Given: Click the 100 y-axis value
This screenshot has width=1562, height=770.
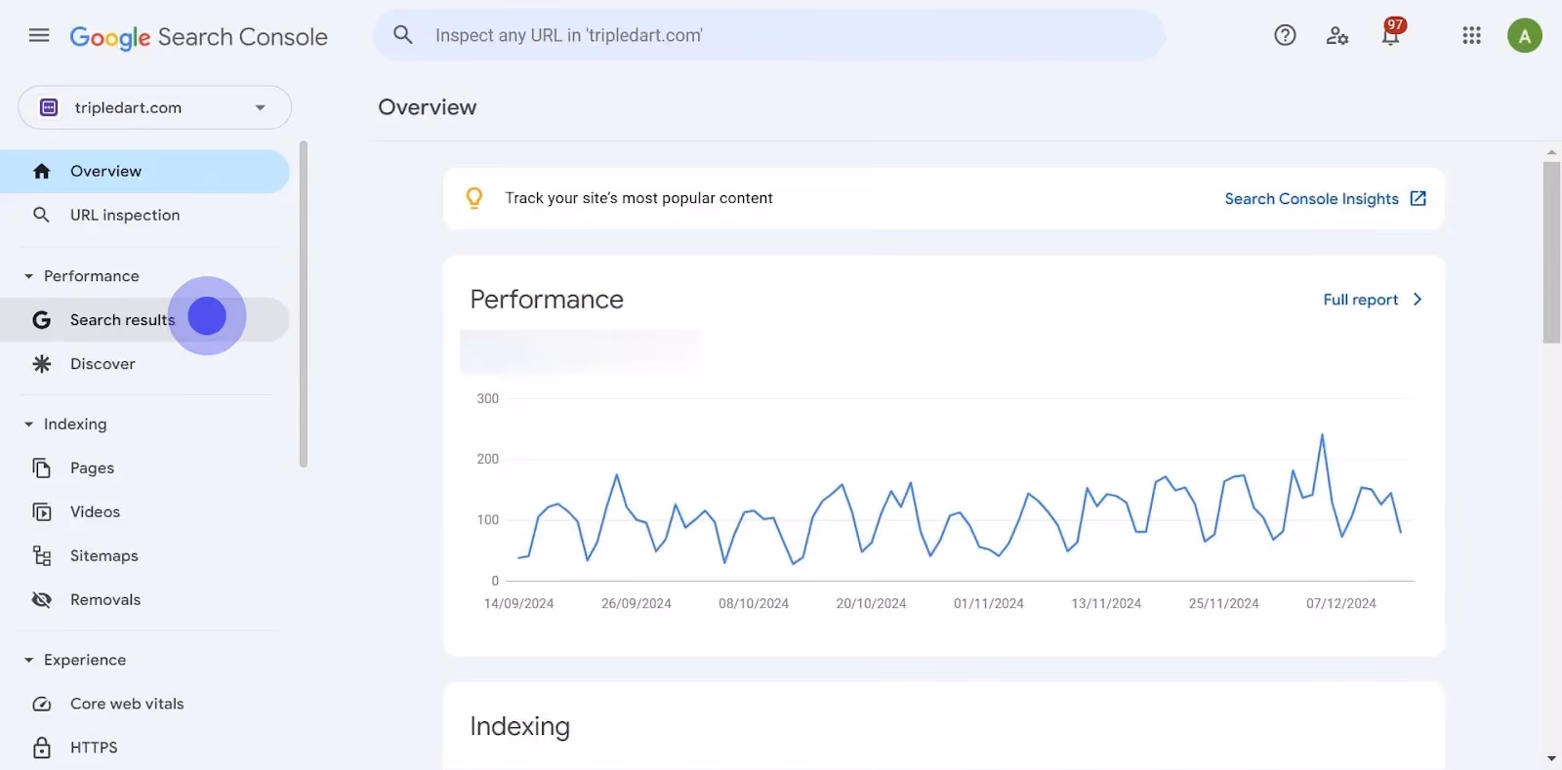Looking at the screenshot, I should tap(487, 520).
